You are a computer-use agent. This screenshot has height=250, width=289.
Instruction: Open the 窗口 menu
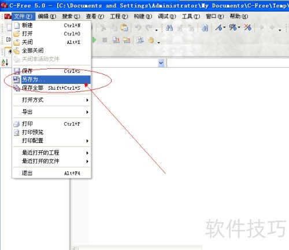coord(215,16)
